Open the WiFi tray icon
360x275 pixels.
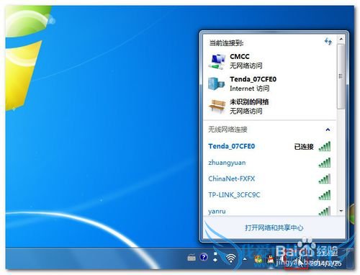coord(231,258)
